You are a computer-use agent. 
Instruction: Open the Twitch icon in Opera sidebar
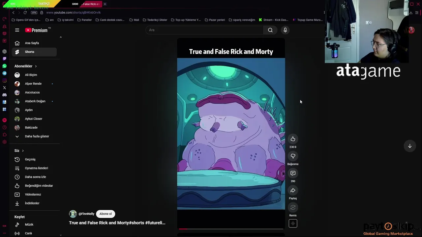(4, 59)
